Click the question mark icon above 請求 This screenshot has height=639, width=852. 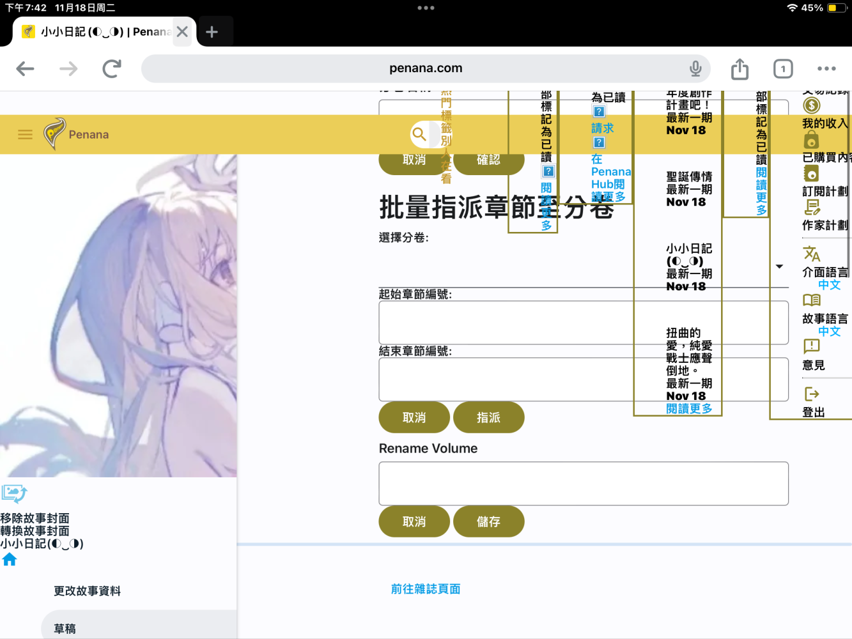pyautogui.click(x=599, y=112)
